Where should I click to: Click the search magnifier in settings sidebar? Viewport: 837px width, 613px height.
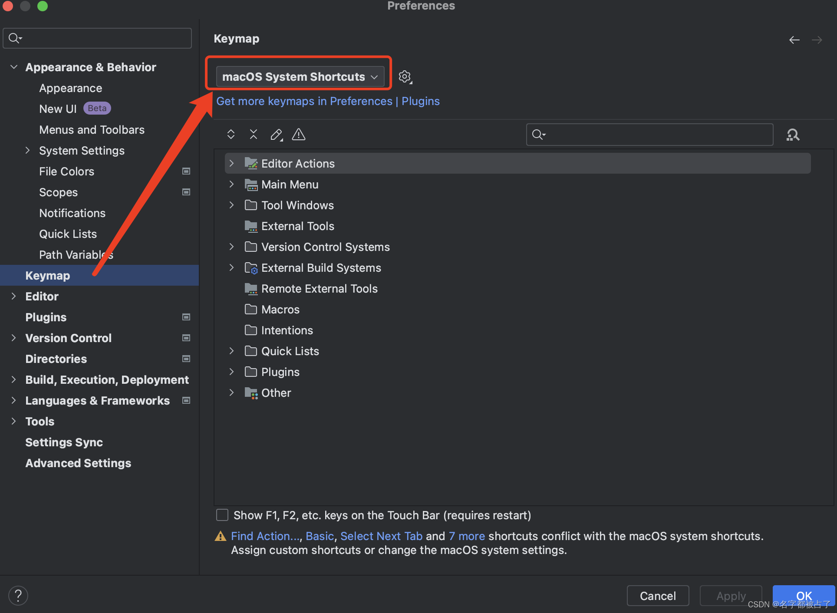point(15,38)
